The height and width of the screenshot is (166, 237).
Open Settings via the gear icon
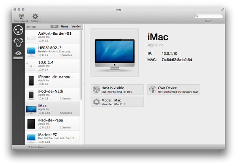point(35,16)
